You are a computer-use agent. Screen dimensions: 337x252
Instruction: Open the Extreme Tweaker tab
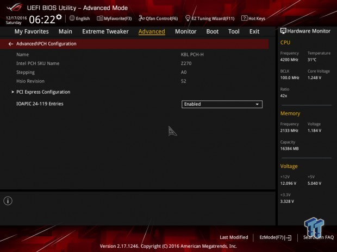[105, 31]
